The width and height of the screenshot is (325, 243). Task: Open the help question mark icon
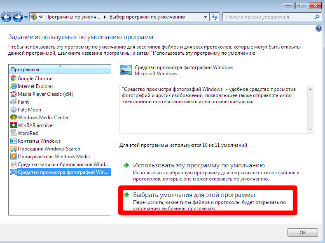pyautogui.click(x=318, y=28)
